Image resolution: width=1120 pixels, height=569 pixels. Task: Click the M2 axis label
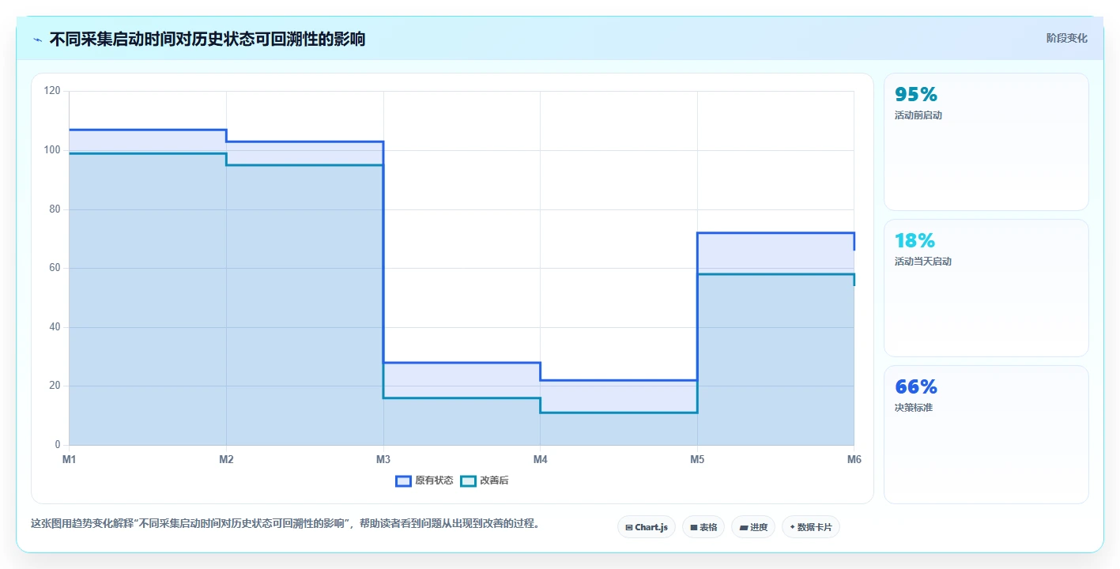pyautogui.click(x=226, y=459)
